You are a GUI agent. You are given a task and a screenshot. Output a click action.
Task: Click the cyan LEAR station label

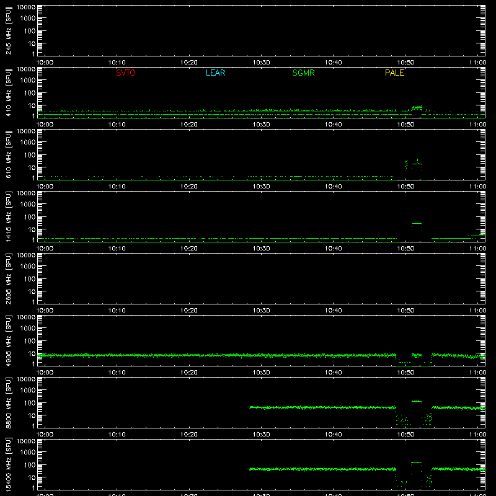[x=215, y=73]
